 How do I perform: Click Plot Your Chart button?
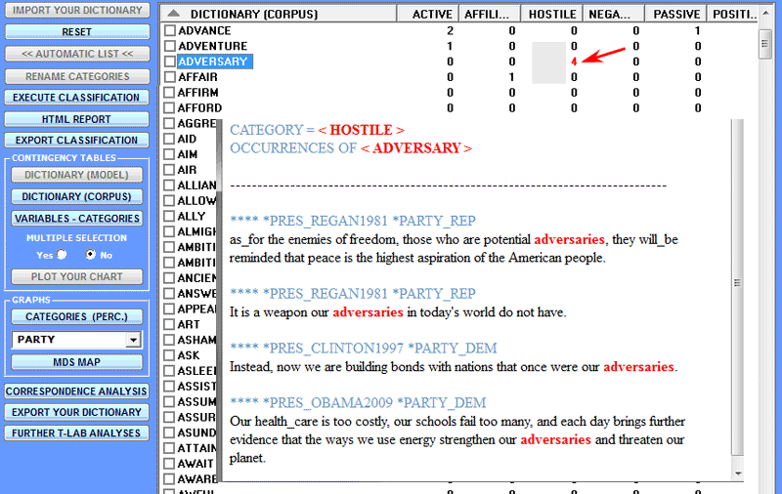(77, 276)
